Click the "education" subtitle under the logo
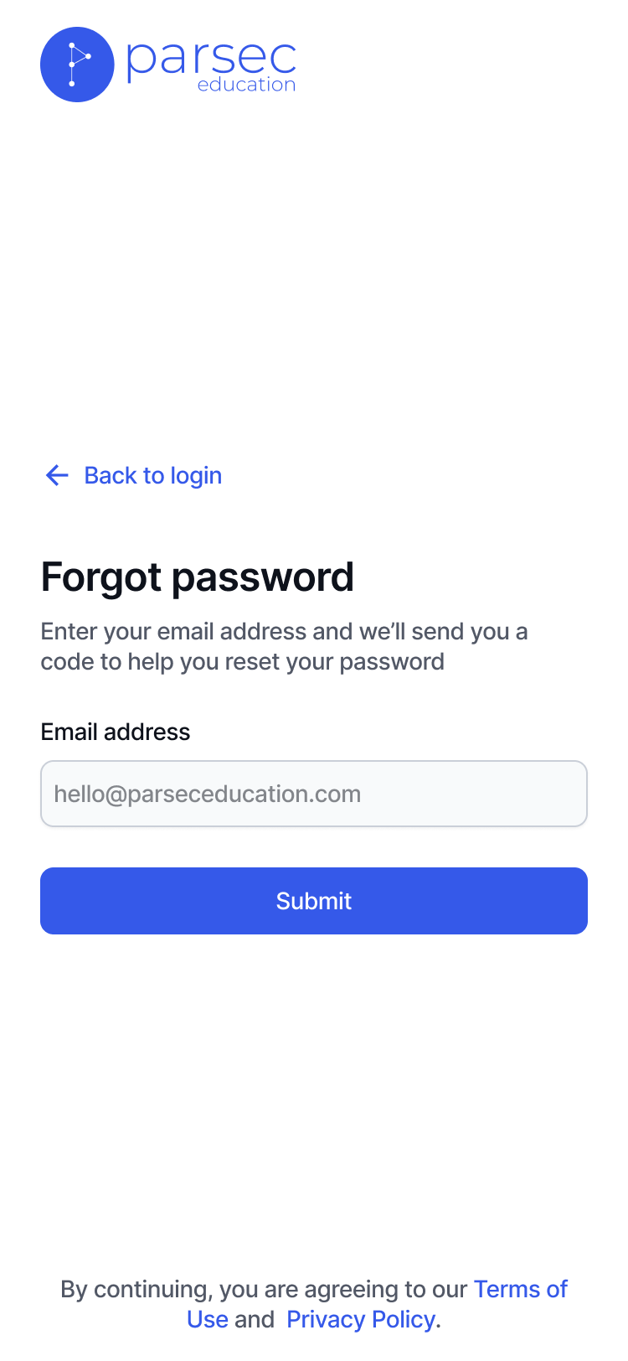 click(246, 85)
